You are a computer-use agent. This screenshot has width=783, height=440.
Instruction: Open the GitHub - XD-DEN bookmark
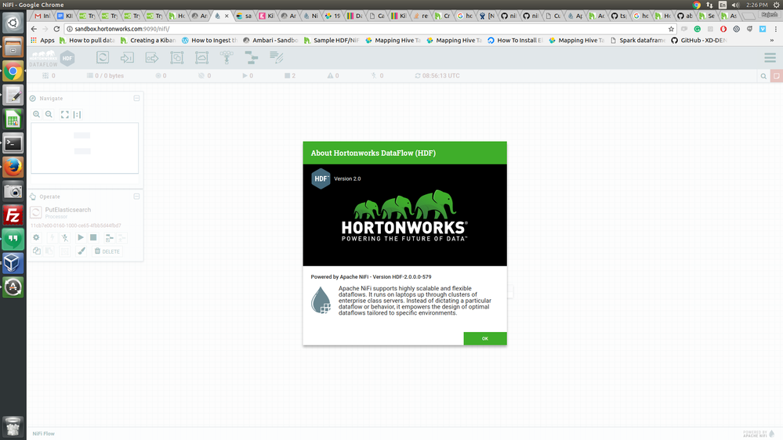pos(698,41)
